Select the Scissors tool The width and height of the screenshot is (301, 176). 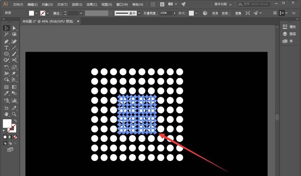point(14,60)
